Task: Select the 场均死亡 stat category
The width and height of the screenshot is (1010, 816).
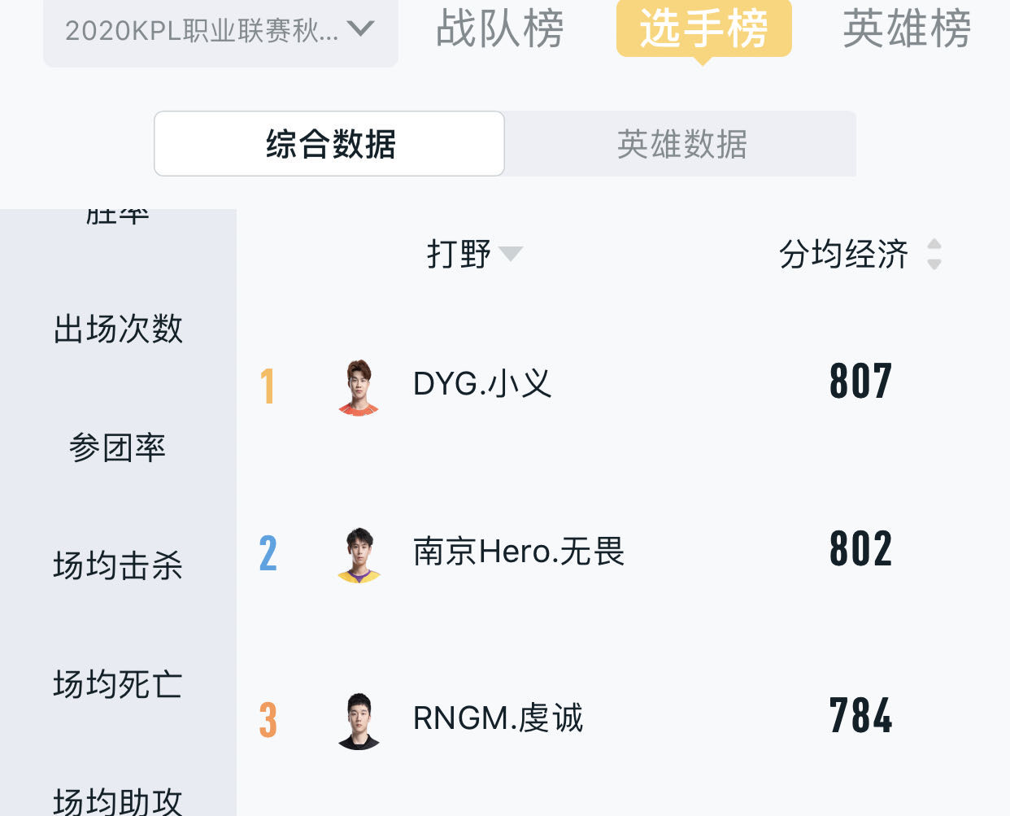Action: (x=116, y=686)
